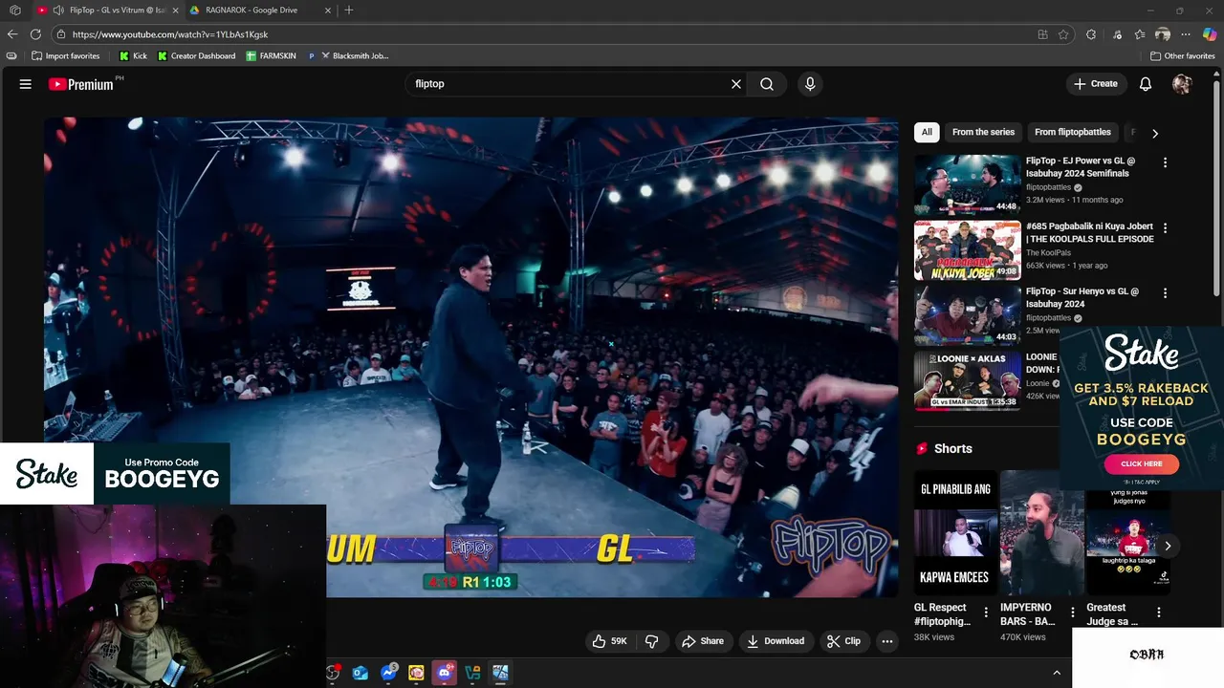1224x688 pixels.
Task: Open EJ Power vs GL thumbnail
Action: tap(967, 185)
